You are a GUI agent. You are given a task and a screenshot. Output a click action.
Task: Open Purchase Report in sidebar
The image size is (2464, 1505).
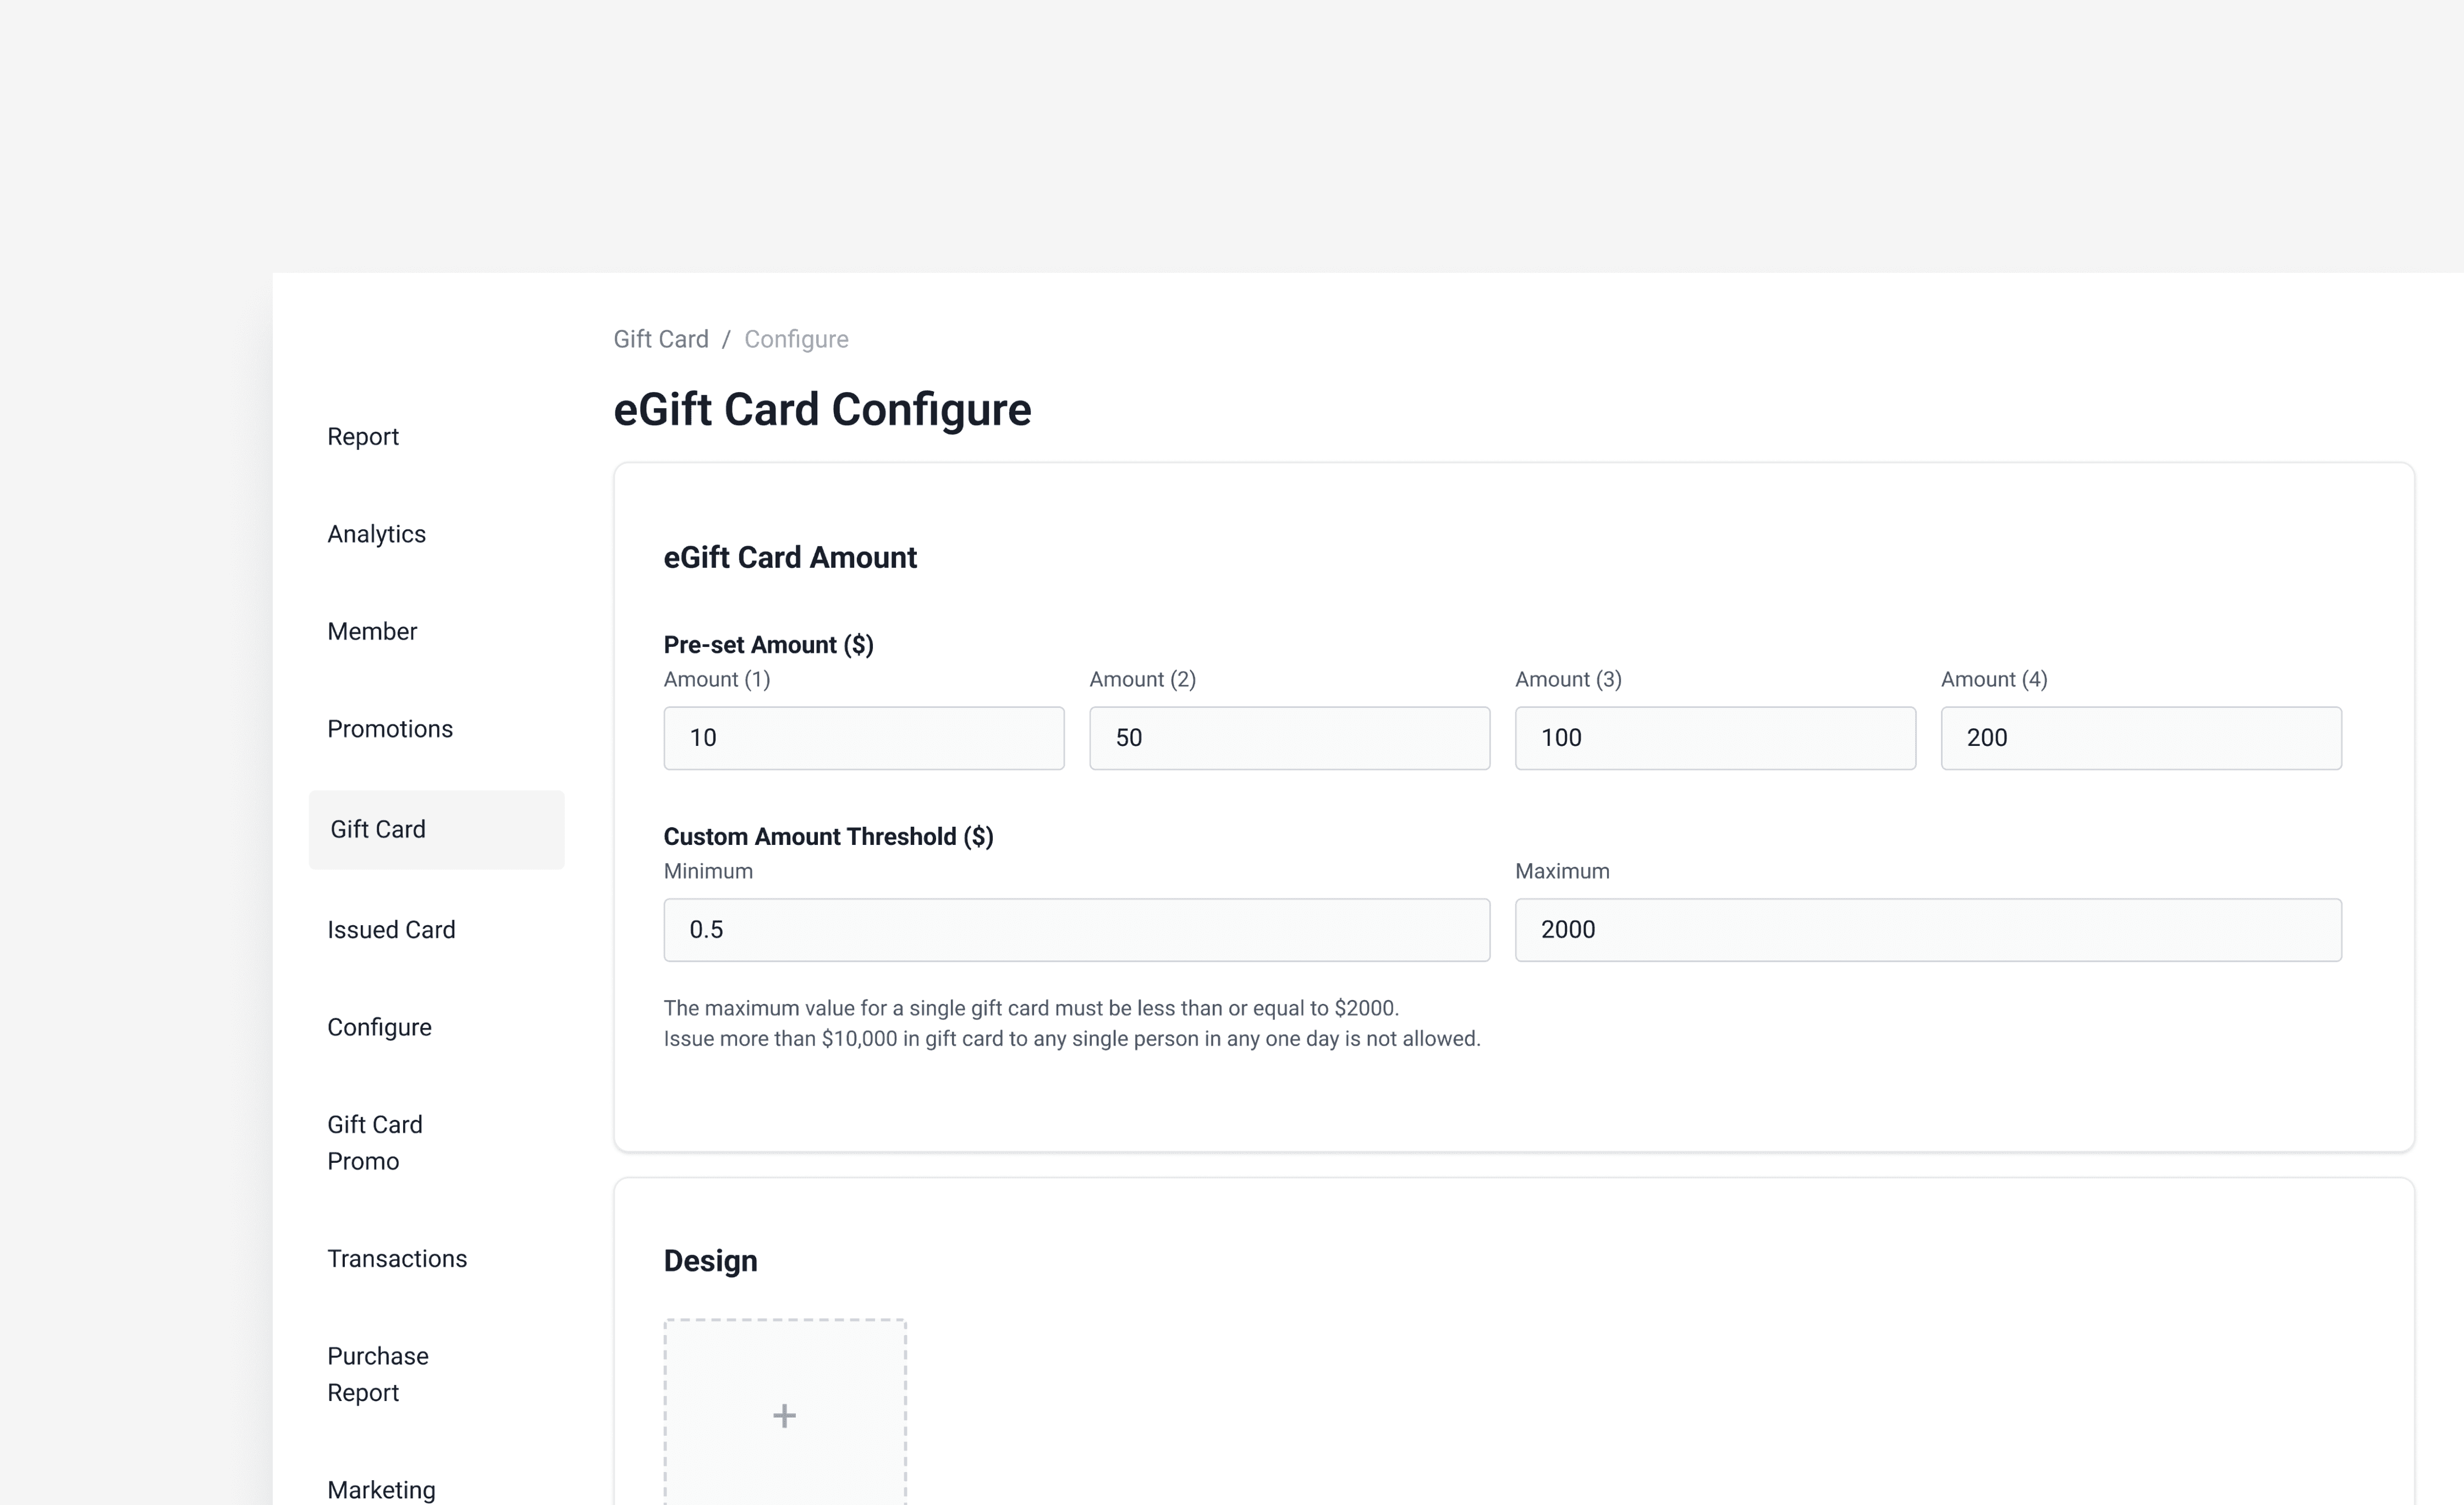[378, 1374]
